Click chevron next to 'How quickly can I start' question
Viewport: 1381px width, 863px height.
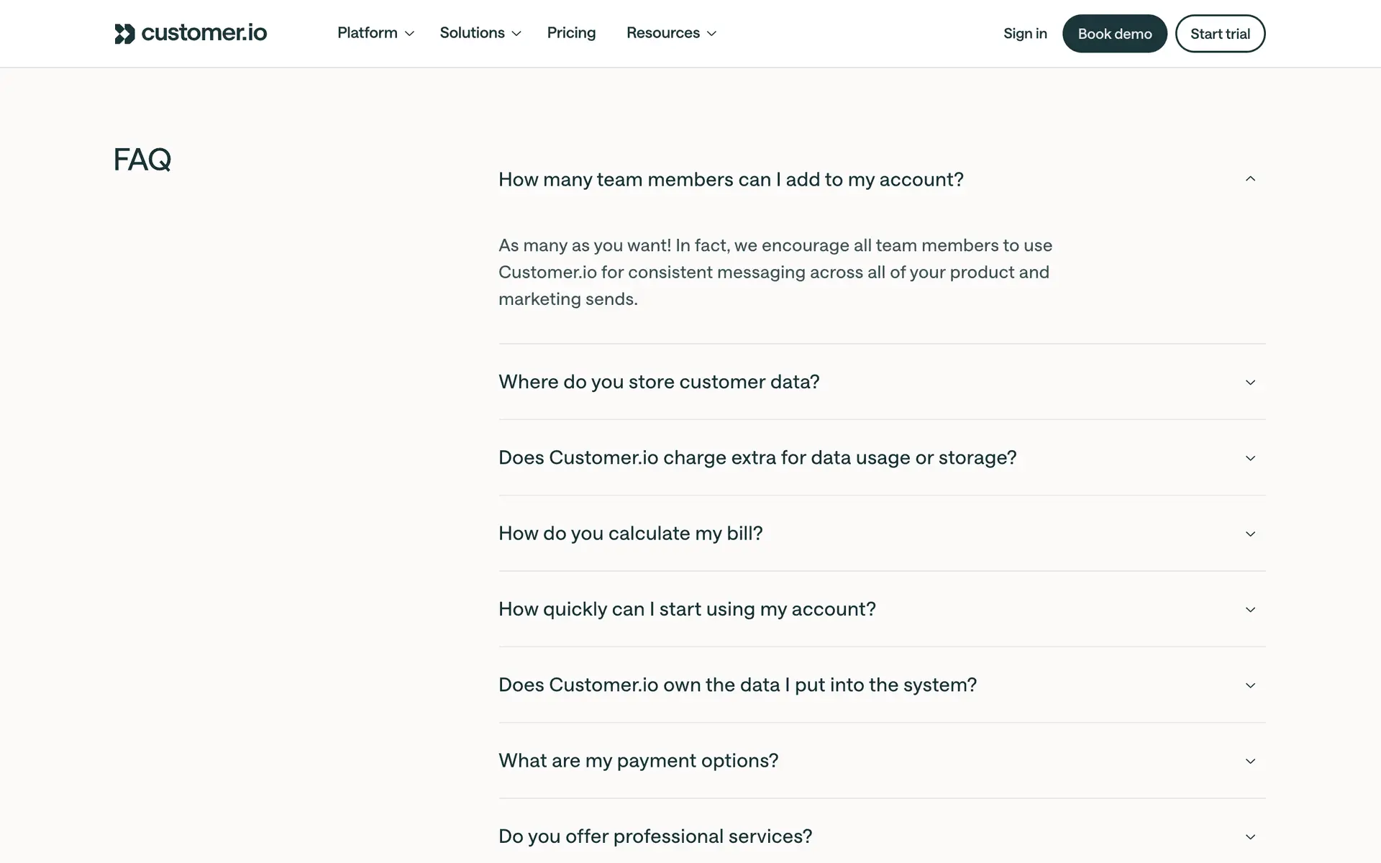[x=1250, y=610]
